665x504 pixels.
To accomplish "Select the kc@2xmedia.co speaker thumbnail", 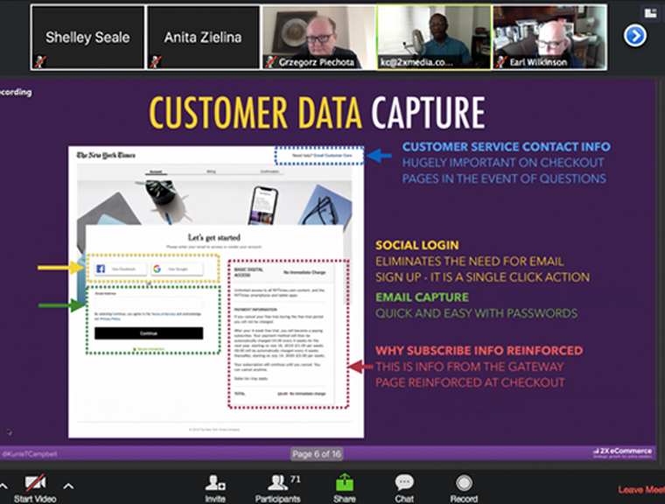I will 434,38.
